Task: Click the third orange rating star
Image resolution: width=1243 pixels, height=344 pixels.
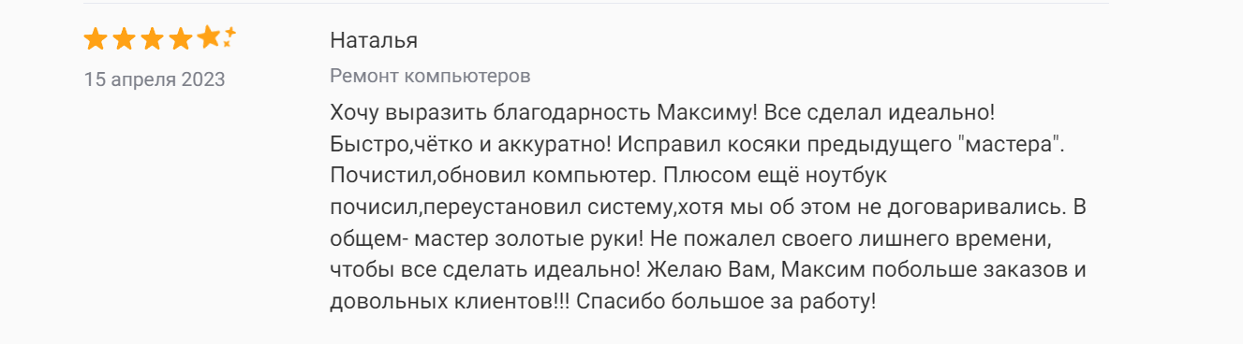Action: point(152,39)
